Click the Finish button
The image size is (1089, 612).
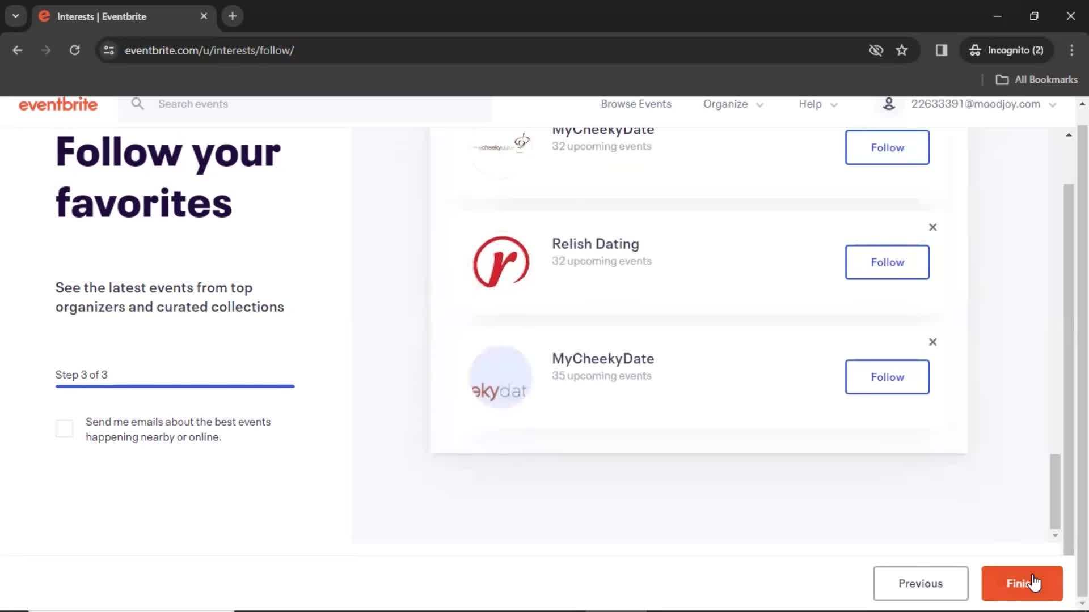1022,583
